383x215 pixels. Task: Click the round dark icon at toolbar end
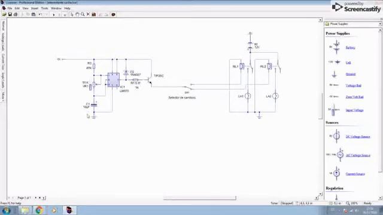(113, 14)
